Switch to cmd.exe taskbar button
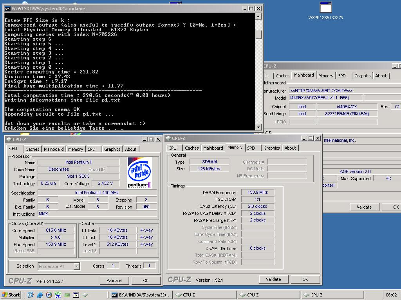 click(x=141, y=295)
